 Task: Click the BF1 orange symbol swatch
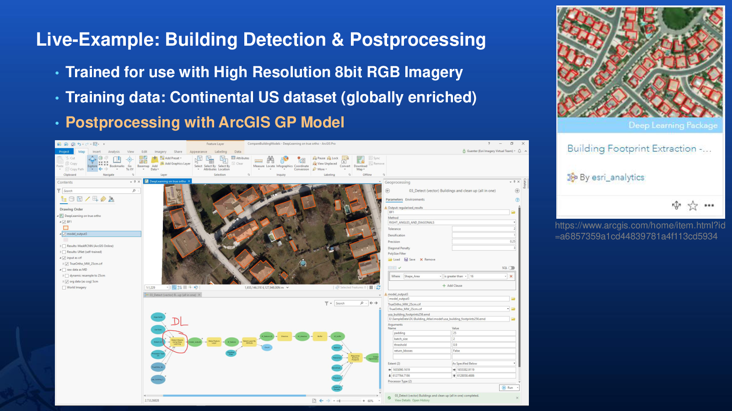tap(66, 227)
